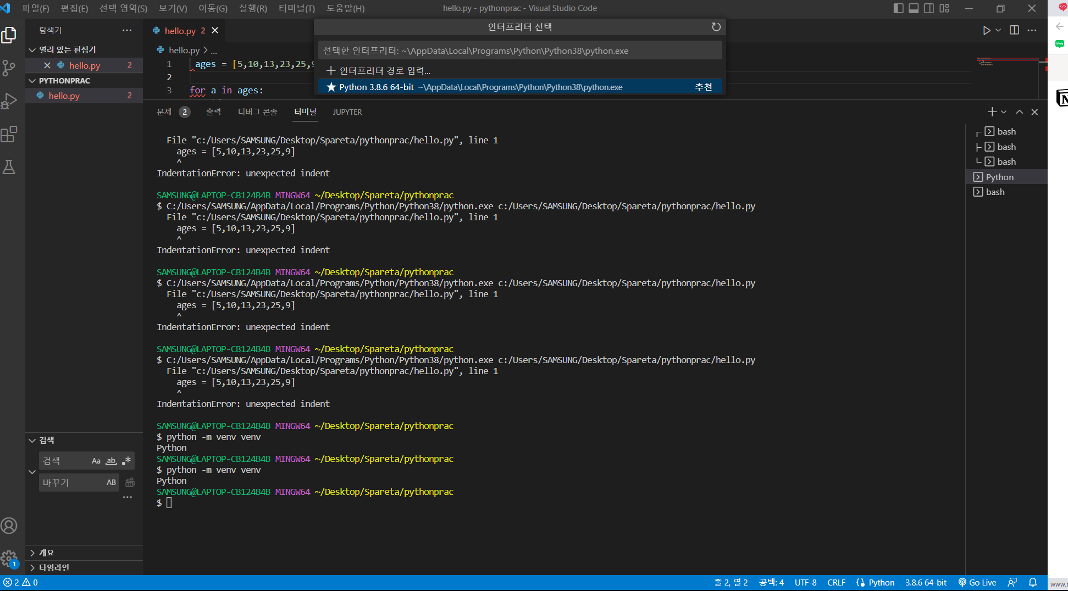Close the terminal panel
Viewport: 1068px width, 591px height.
tap(1034, 112)
